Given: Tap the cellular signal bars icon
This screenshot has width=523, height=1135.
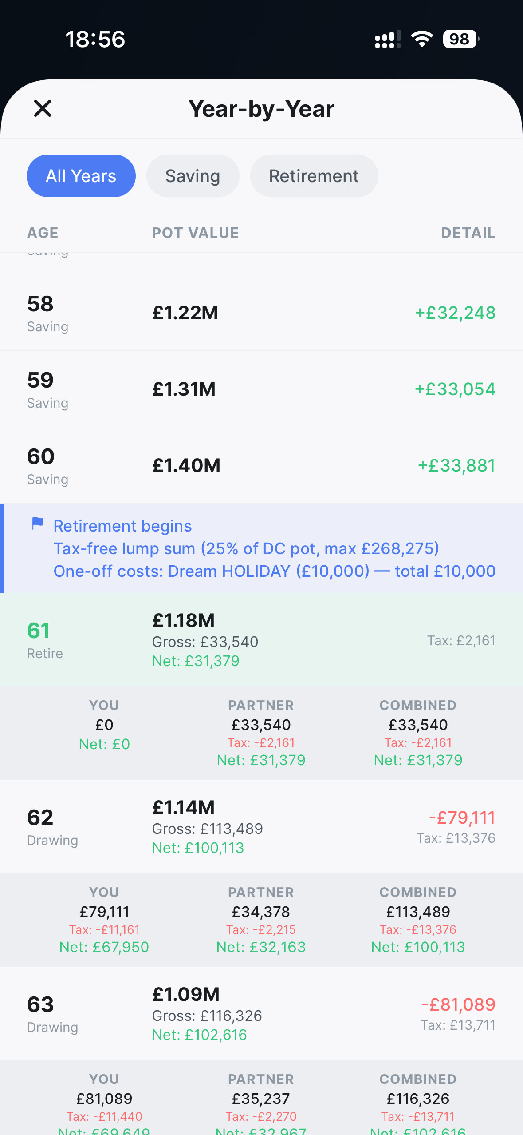Looking at the screenshot, I should (x=388, y=39).
